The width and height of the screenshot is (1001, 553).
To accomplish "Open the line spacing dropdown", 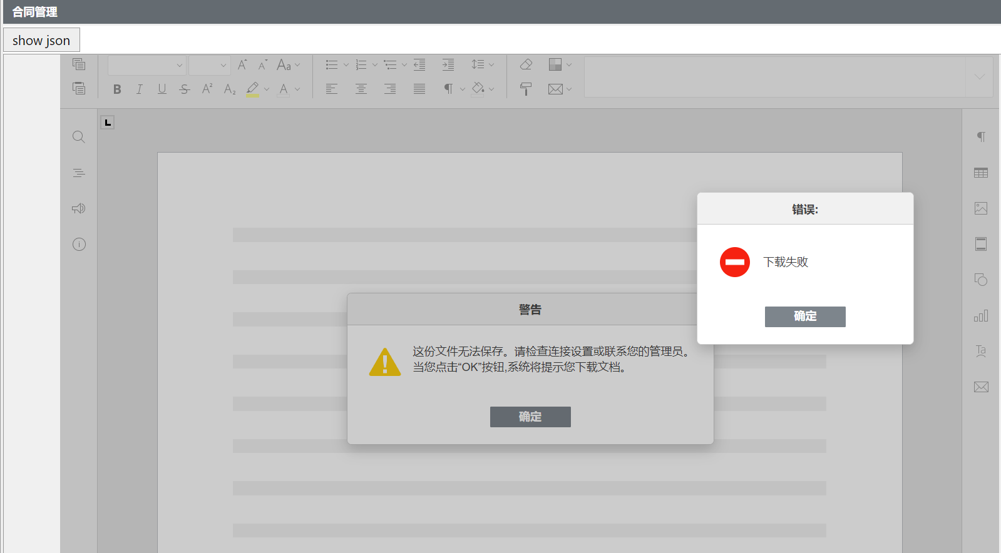I will (483, 64).
